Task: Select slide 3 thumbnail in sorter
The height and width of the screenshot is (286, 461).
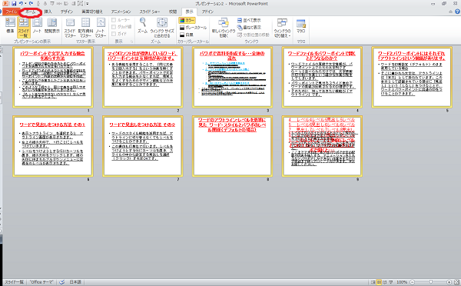Action: pyautogui.click(x=232, y=78)
